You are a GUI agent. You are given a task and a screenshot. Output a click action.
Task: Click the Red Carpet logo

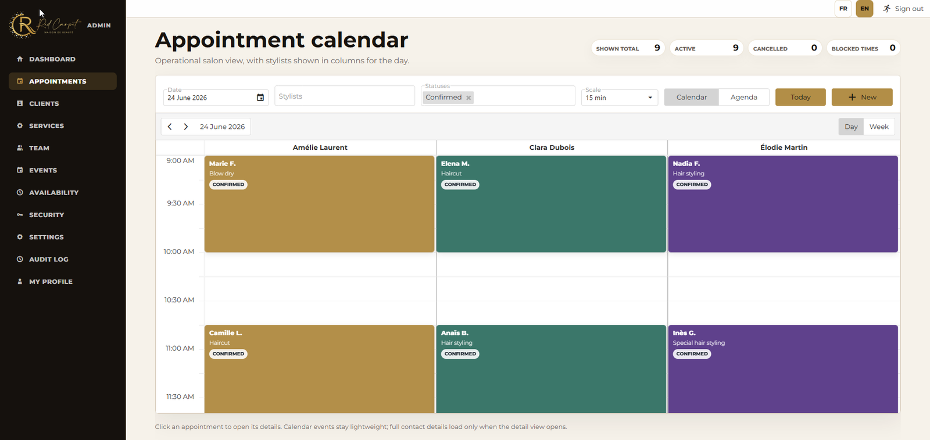coord(46,25)
